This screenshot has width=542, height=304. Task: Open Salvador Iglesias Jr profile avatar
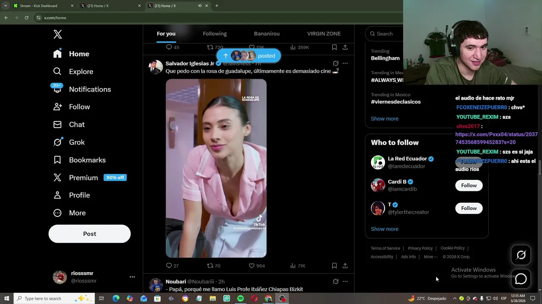[155, 67]
